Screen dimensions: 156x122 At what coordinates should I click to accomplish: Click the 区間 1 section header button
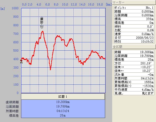(63, 96)
